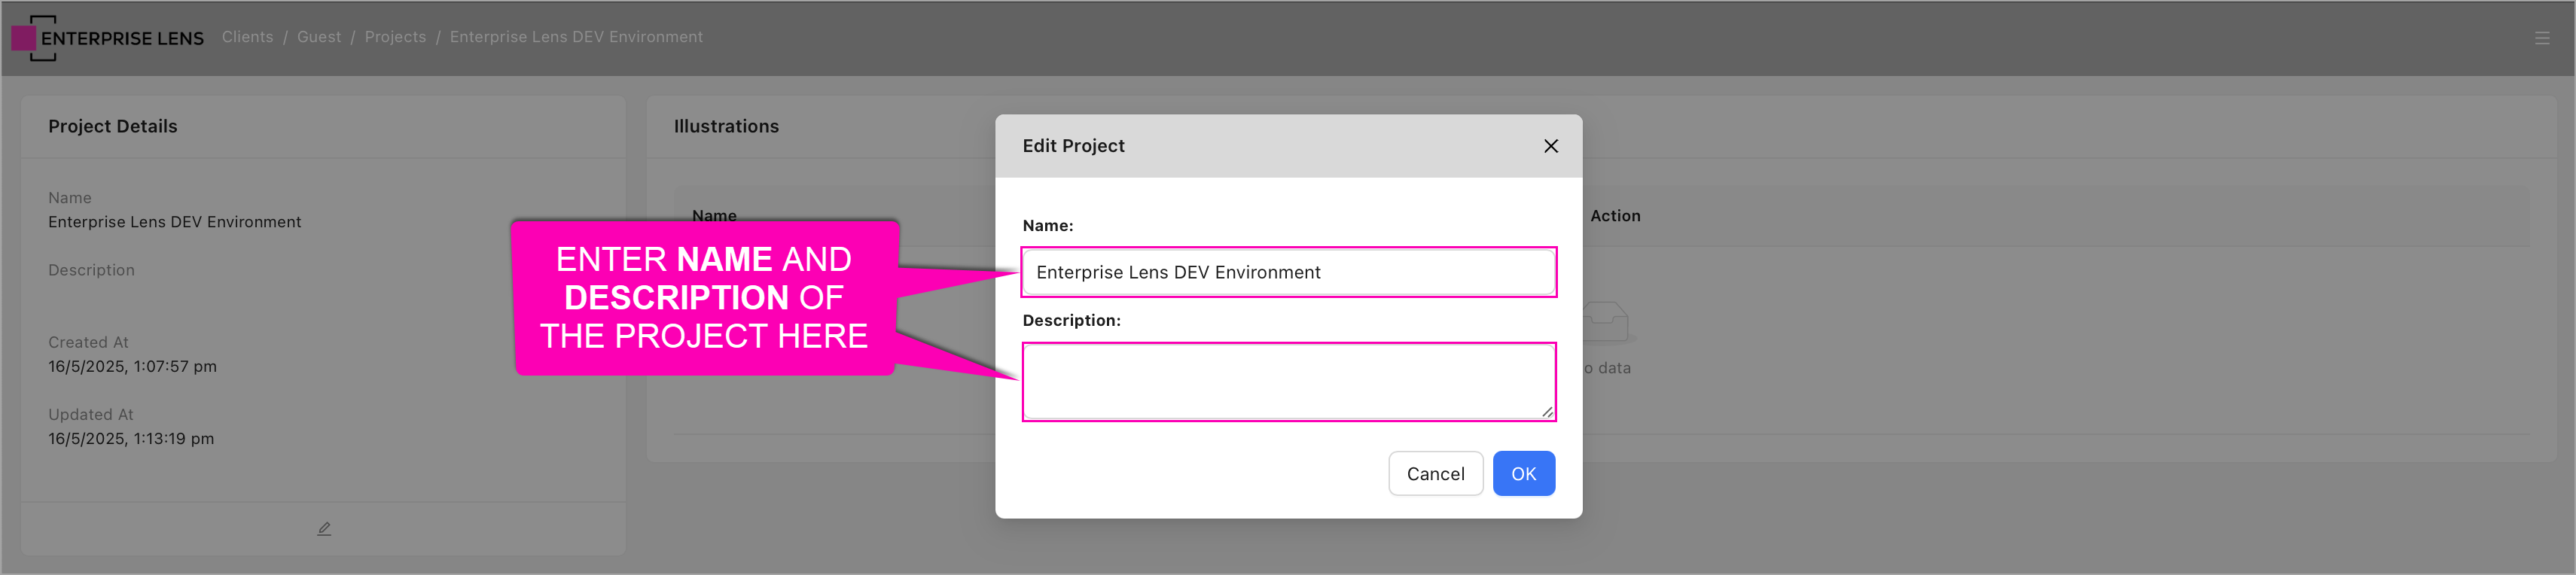Click the pencil edit icon under Project Details

pos(324,528)
